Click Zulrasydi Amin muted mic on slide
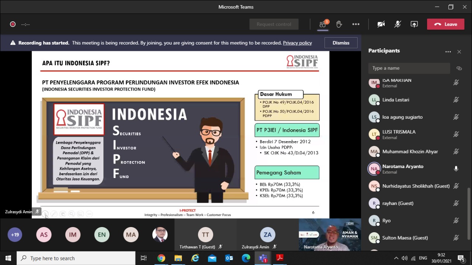Image resolution: width=472 pixels, height=265 pixels. pos(37,212)
